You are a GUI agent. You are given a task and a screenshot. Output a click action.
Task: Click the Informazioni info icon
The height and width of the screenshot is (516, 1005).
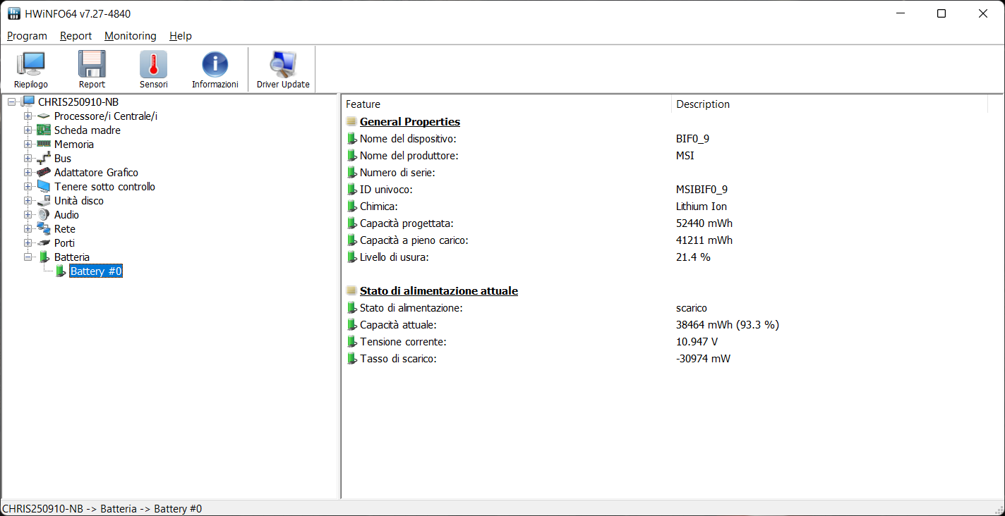(215, 69)
